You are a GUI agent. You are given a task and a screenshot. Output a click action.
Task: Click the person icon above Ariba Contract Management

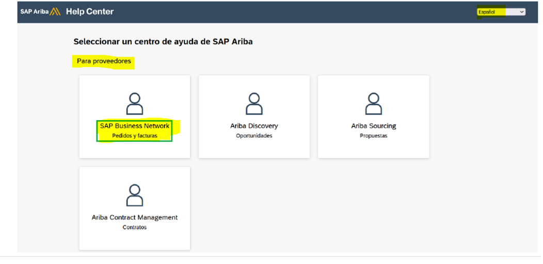pos(135,195)
